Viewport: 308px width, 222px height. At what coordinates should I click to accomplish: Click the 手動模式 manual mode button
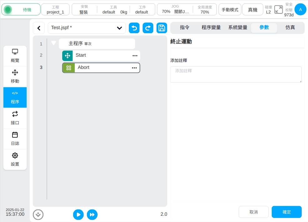tap(230, 9)
